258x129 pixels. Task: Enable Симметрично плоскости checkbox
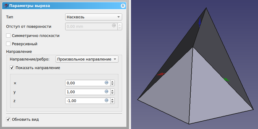(8, 35)
